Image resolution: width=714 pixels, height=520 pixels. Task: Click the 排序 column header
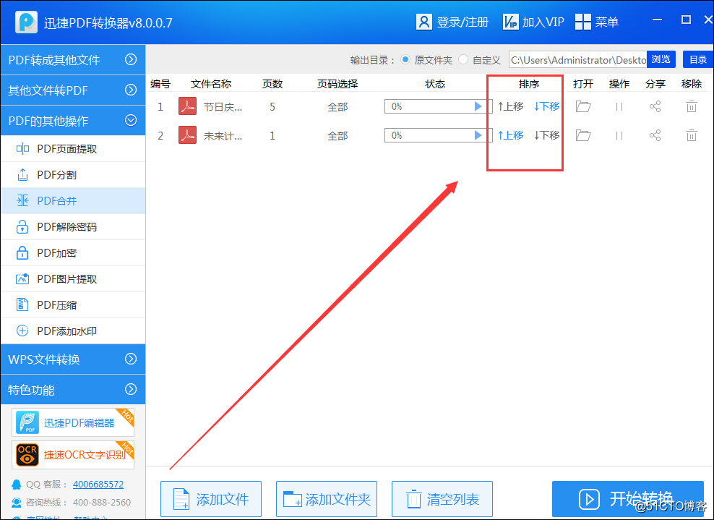pyautogui.click(x=529, y=84)
